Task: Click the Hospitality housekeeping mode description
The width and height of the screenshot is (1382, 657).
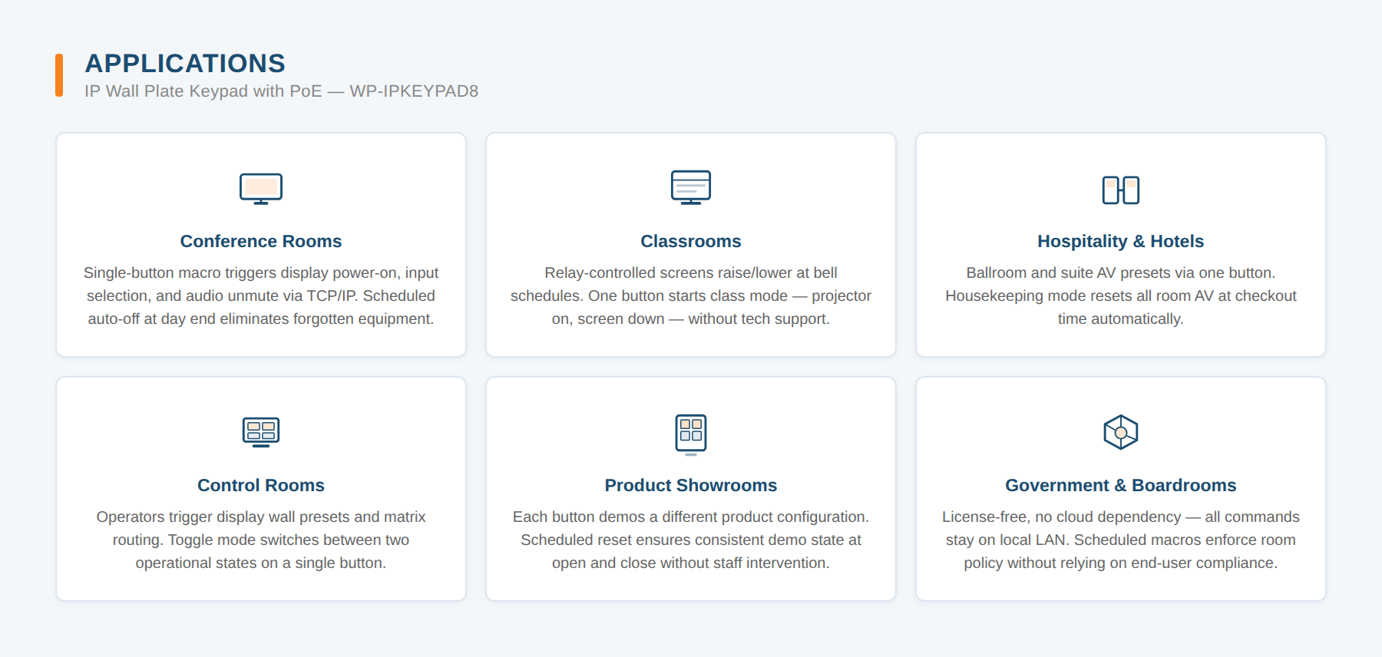Action: tap(1121, 295)
